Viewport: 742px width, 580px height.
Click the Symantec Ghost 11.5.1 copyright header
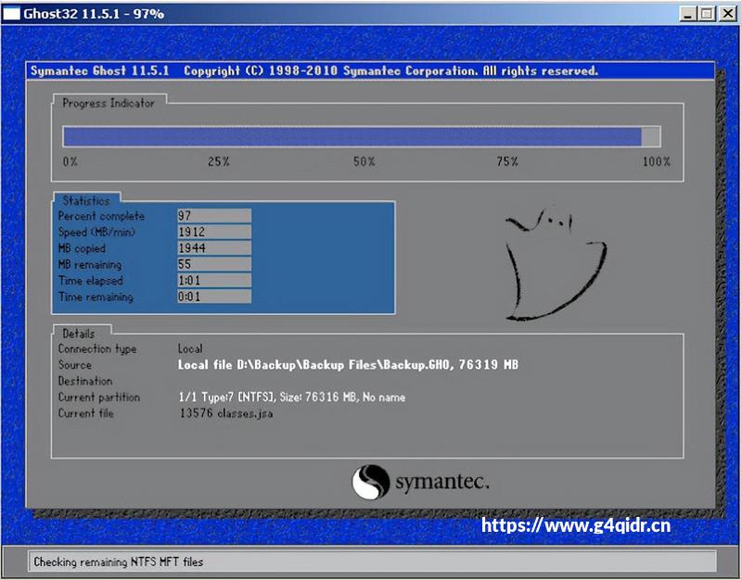click(x=314, y=71)
